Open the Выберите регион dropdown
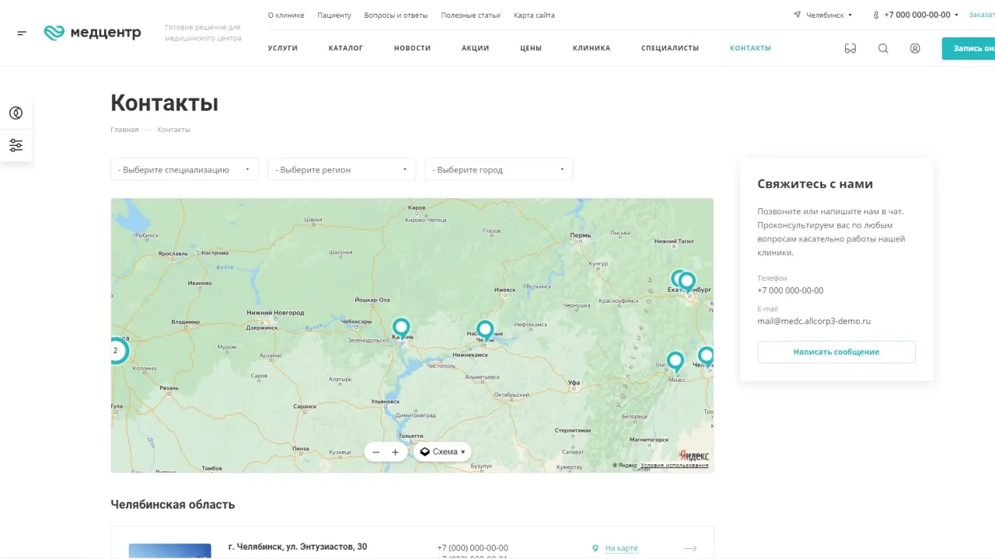Screen dimensions: 995x559 [341, 169]
